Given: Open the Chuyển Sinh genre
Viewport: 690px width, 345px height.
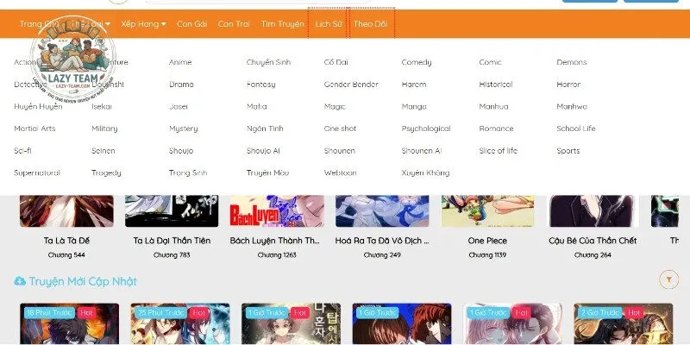Looking at the screenshot, I should tap(268, 62).
